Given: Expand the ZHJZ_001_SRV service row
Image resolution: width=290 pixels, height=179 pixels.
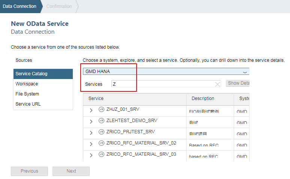Looking at the screenshot, I should (x=91, y=110).
